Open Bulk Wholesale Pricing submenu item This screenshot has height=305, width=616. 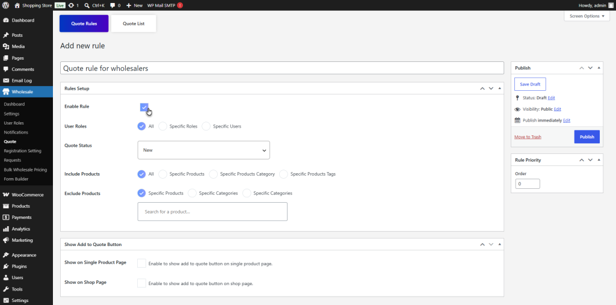pos(25,170)
